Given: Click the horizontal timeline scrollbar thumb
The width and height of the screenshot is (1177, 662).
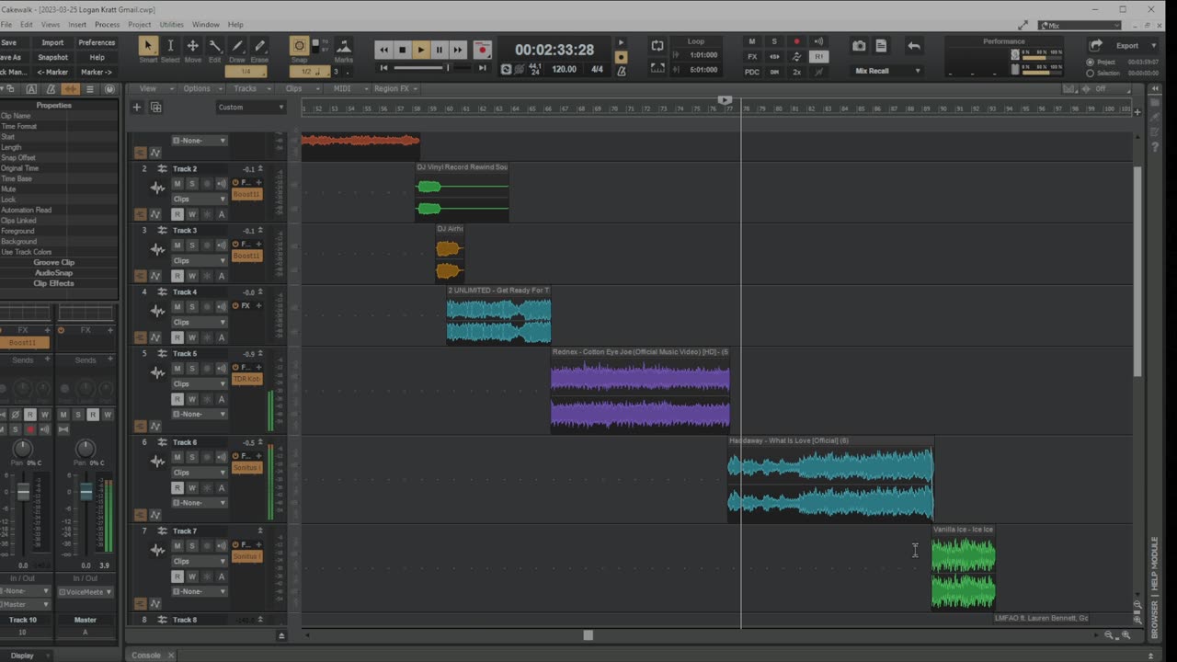Looking at the screenshot, I should [x=588, y=634].
